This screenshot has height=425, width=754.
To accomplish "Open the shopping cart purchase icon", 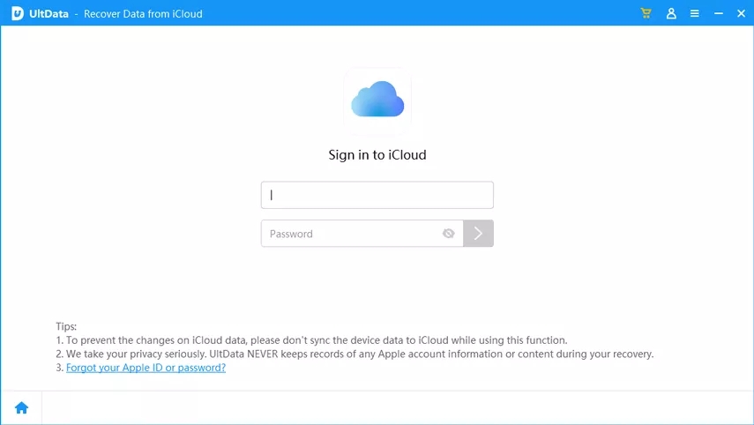I will tap(646, 13).
